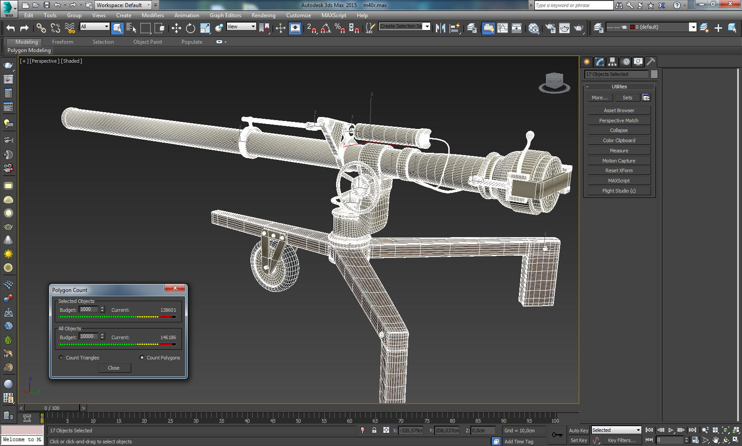Open Select by Name list icon
Screen dimensions: 742x446
coord(131,28)
